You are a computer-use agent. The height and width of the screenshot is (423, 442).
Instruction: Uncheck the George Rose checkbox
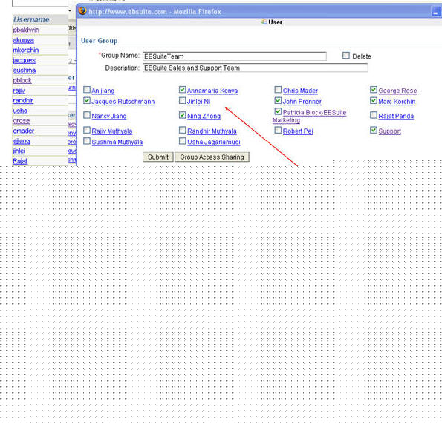[x=374, y=90]
